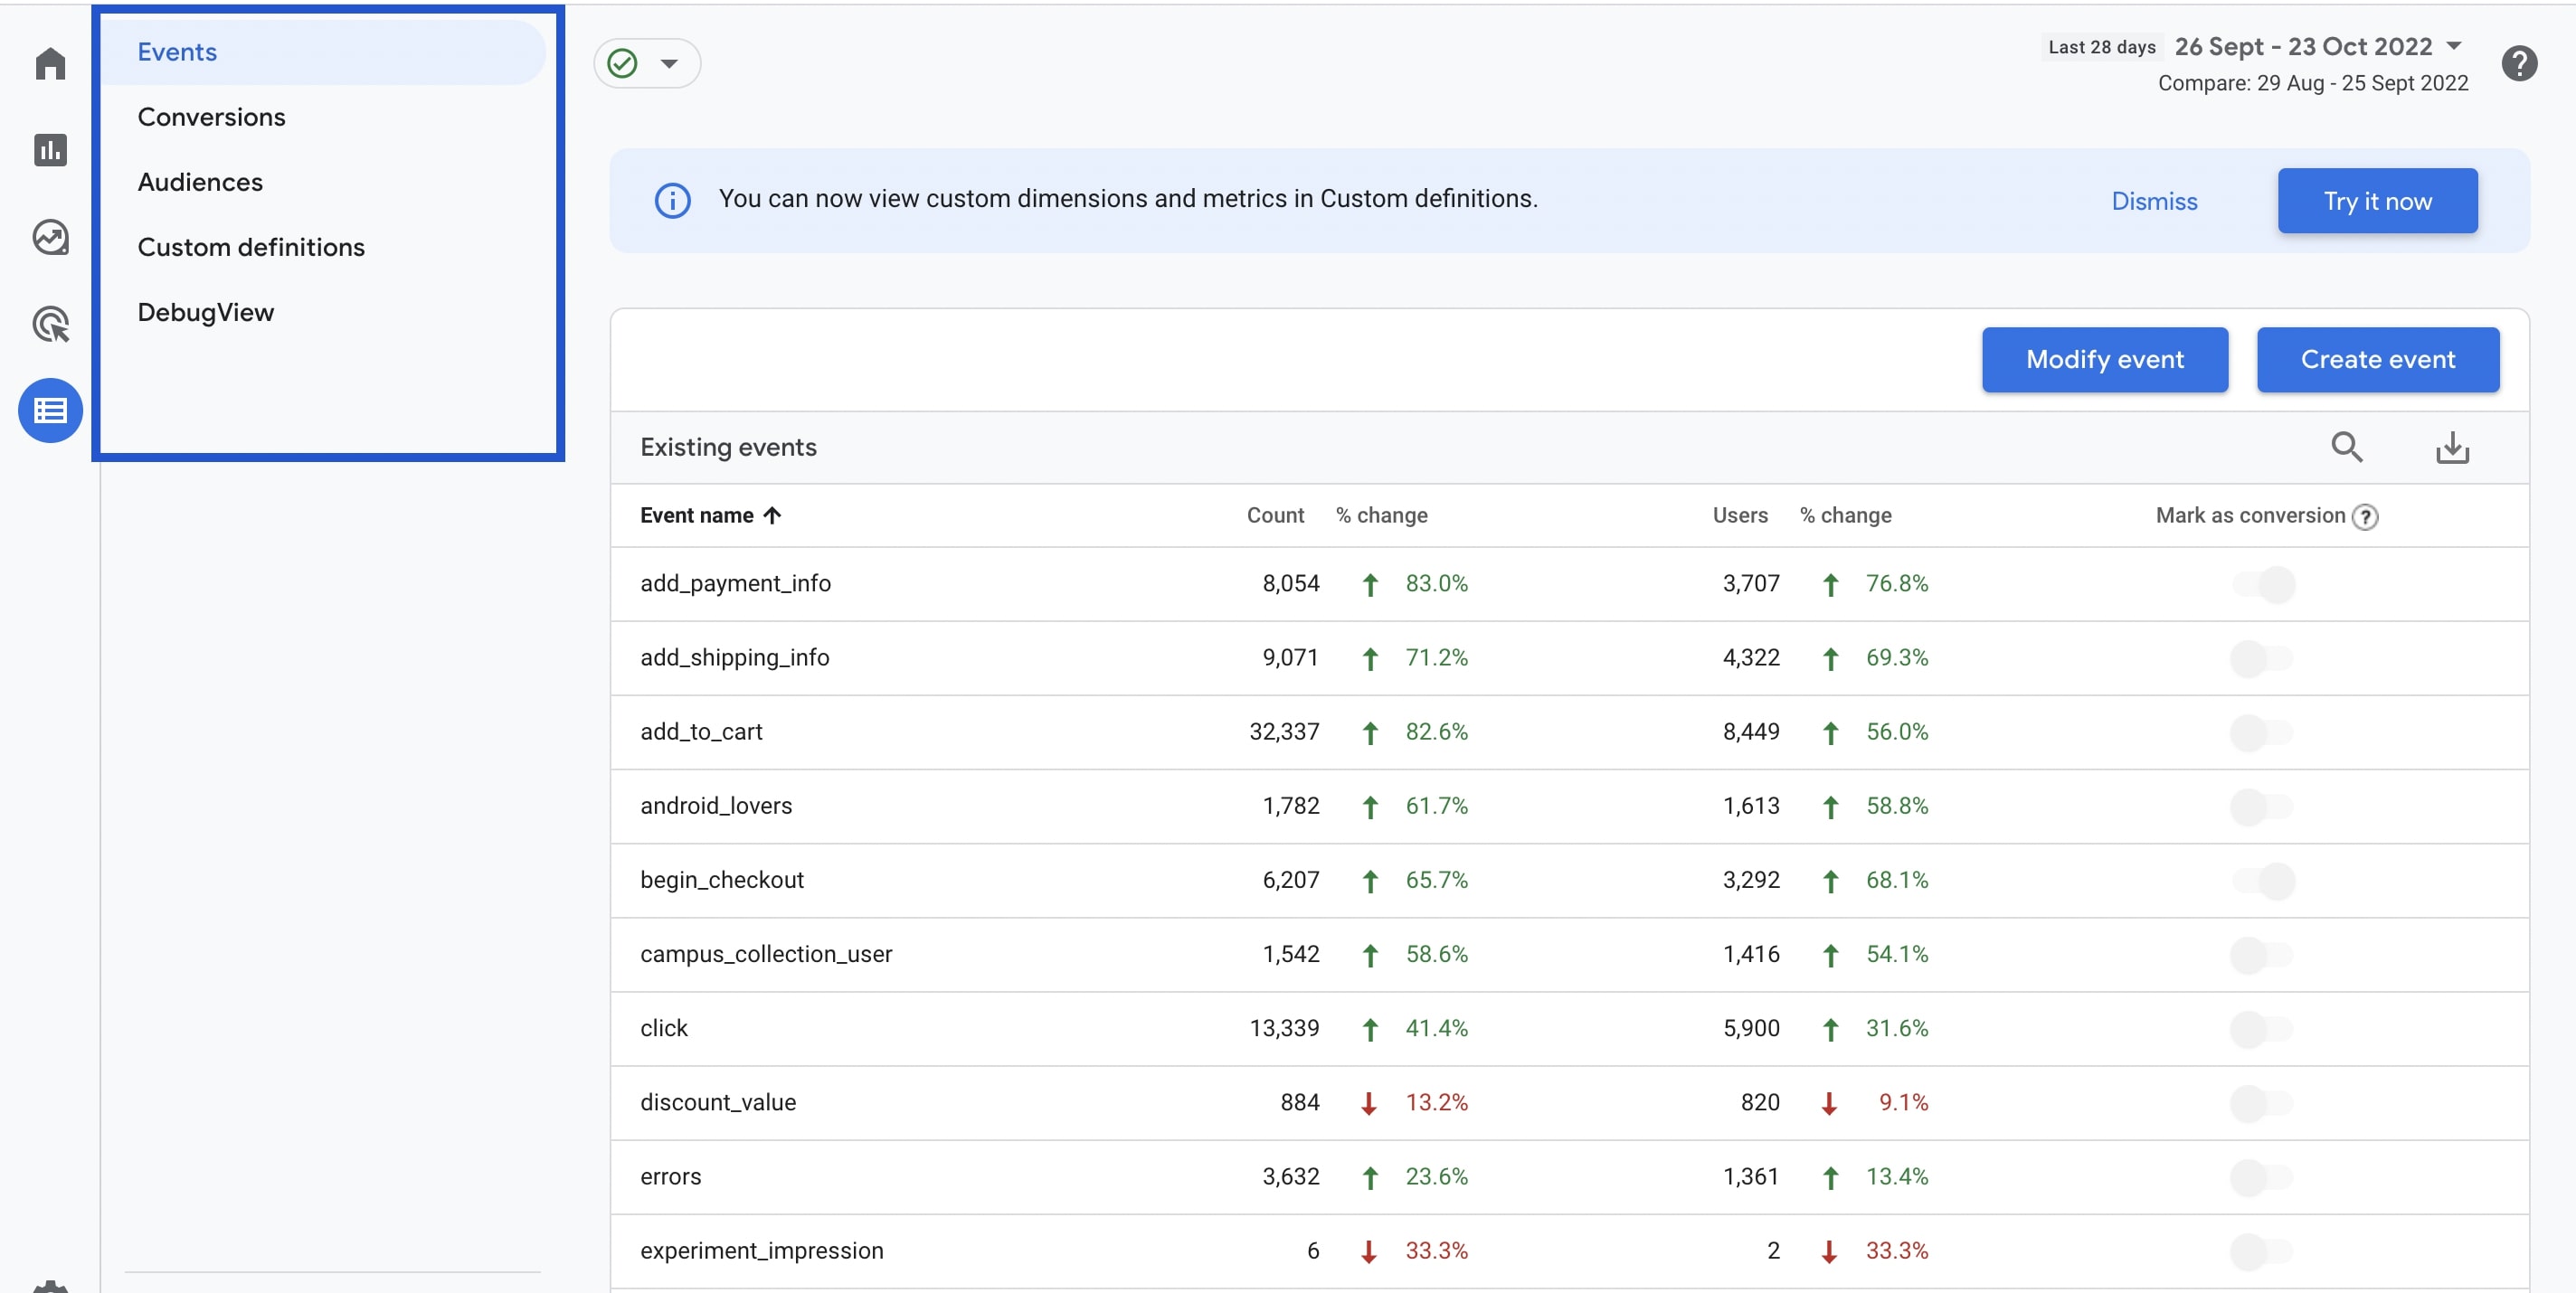This screenshot has height=1293, width=2576.
Task: Open the date range dropdown arrow
Action: 2453,46
